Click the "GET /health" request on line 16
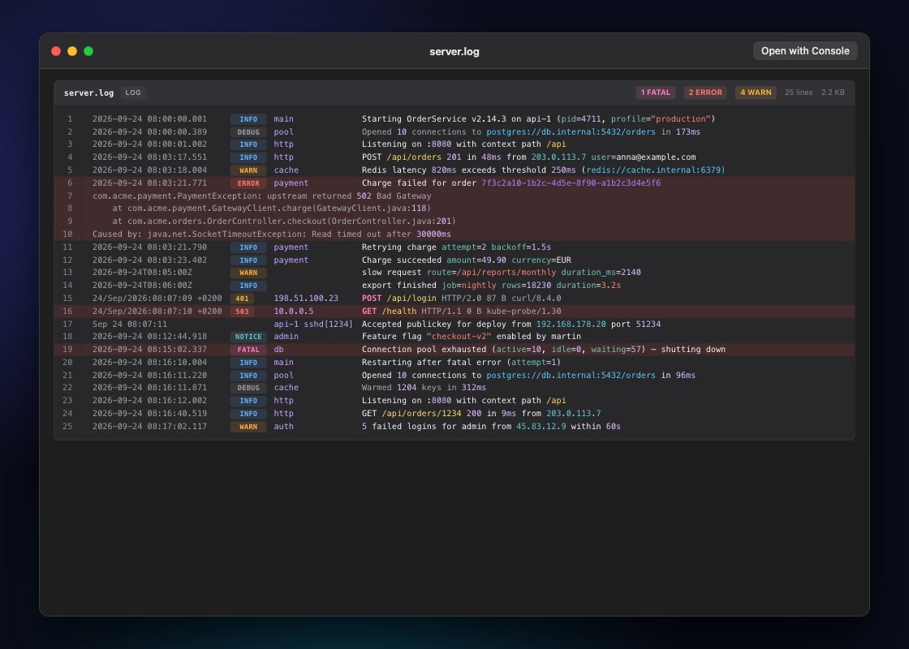 click(x=462, y=312)
